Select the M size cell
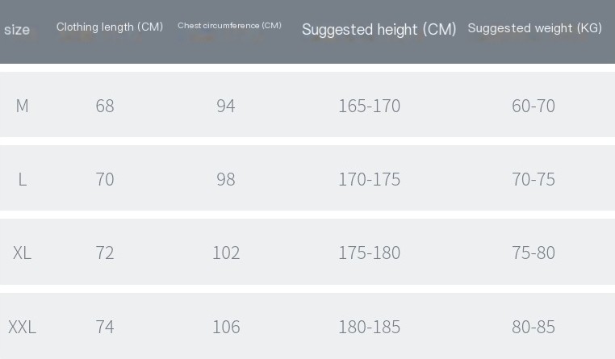The height and width of the screenshot is (359, 615). click(22, 106)
